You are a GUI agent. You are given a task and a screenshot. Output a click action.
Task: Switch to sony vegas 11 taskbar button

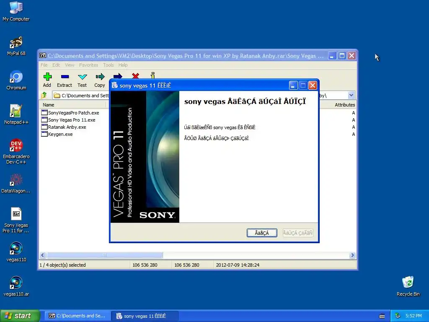point(145,316)
